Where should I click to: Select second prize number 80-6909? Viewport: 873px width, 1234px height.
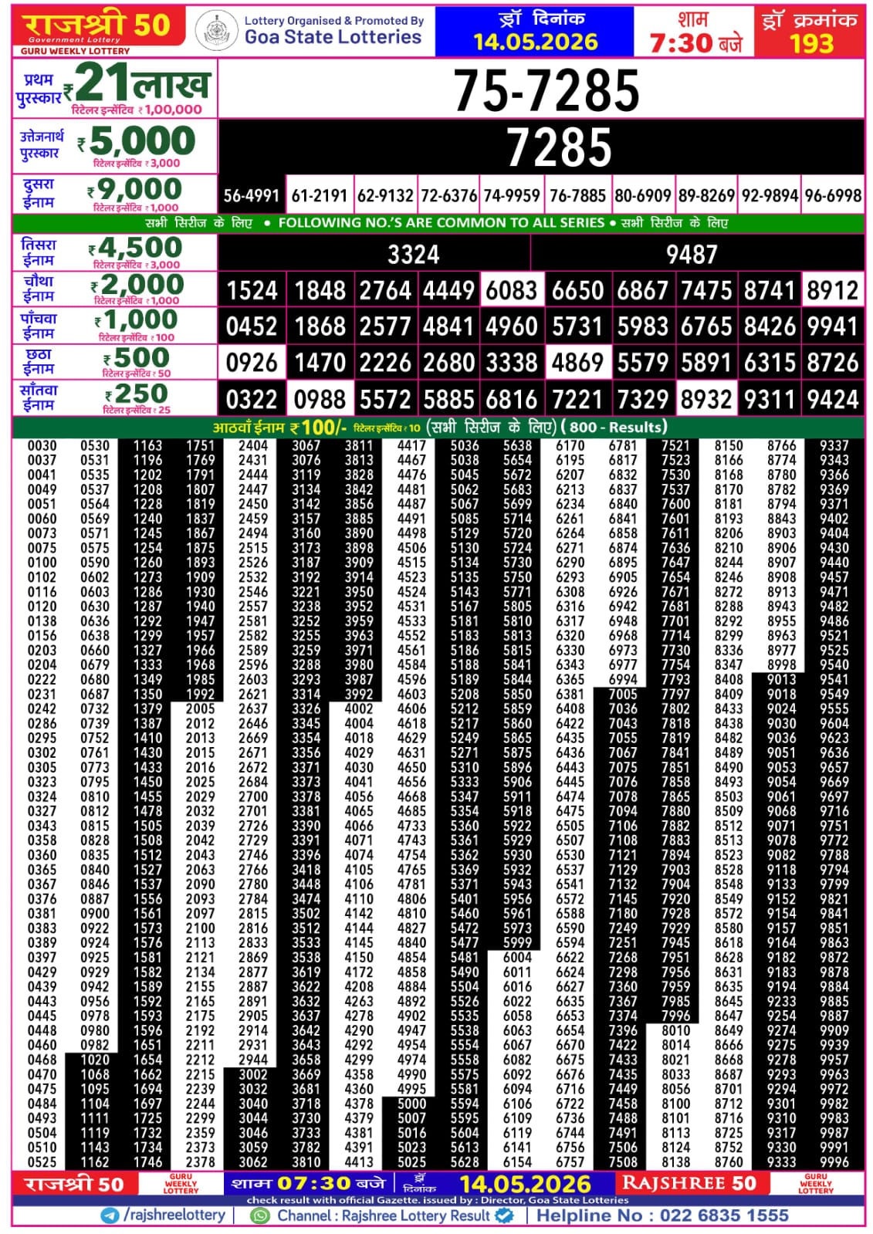(642, 195)
